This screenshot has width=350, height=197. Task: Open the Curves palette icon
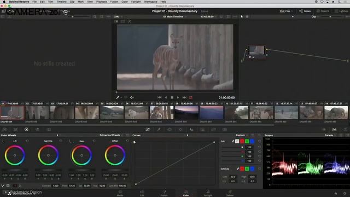(x=148, y=130)
